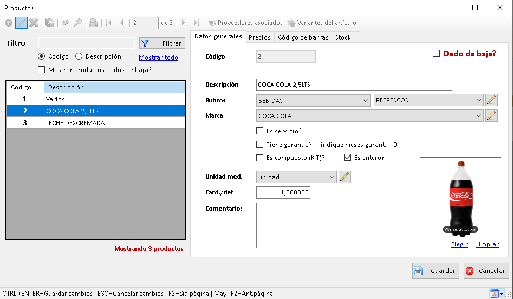The image size is (513, 299).
Task: Click the Coca Cola product image
Action: tap(460, 197)
